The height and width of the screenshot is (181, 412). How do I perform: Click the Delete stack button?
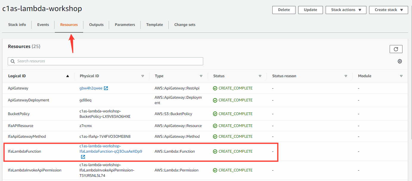[x=284, y=10]
